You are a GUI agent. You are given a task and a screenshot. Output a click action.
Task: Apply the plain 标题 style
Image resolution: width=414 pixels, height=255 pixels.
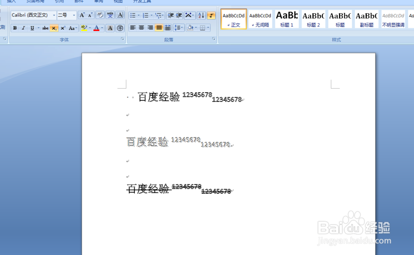click(x=340, y=19)
